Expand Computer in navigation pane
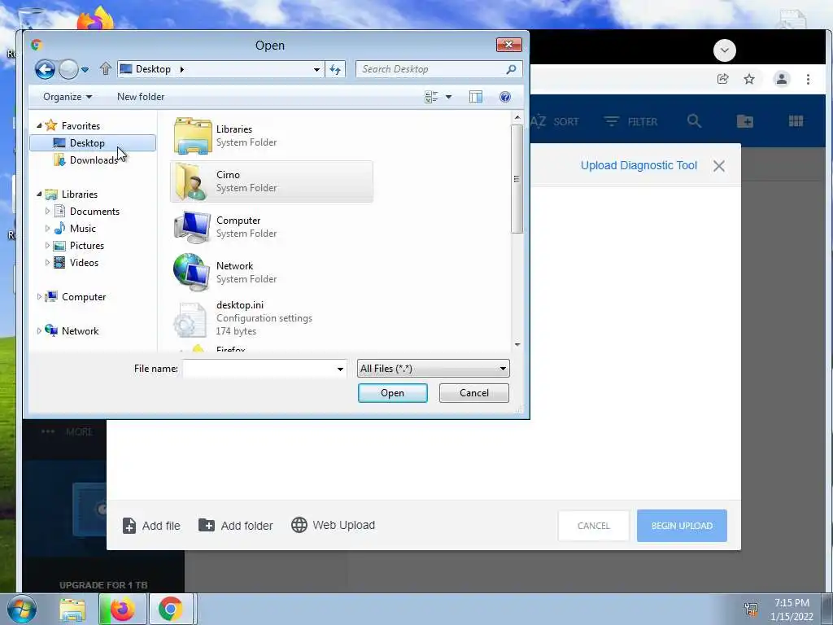Viewport: 833px width, 625px height. click(x=39, y=297)
